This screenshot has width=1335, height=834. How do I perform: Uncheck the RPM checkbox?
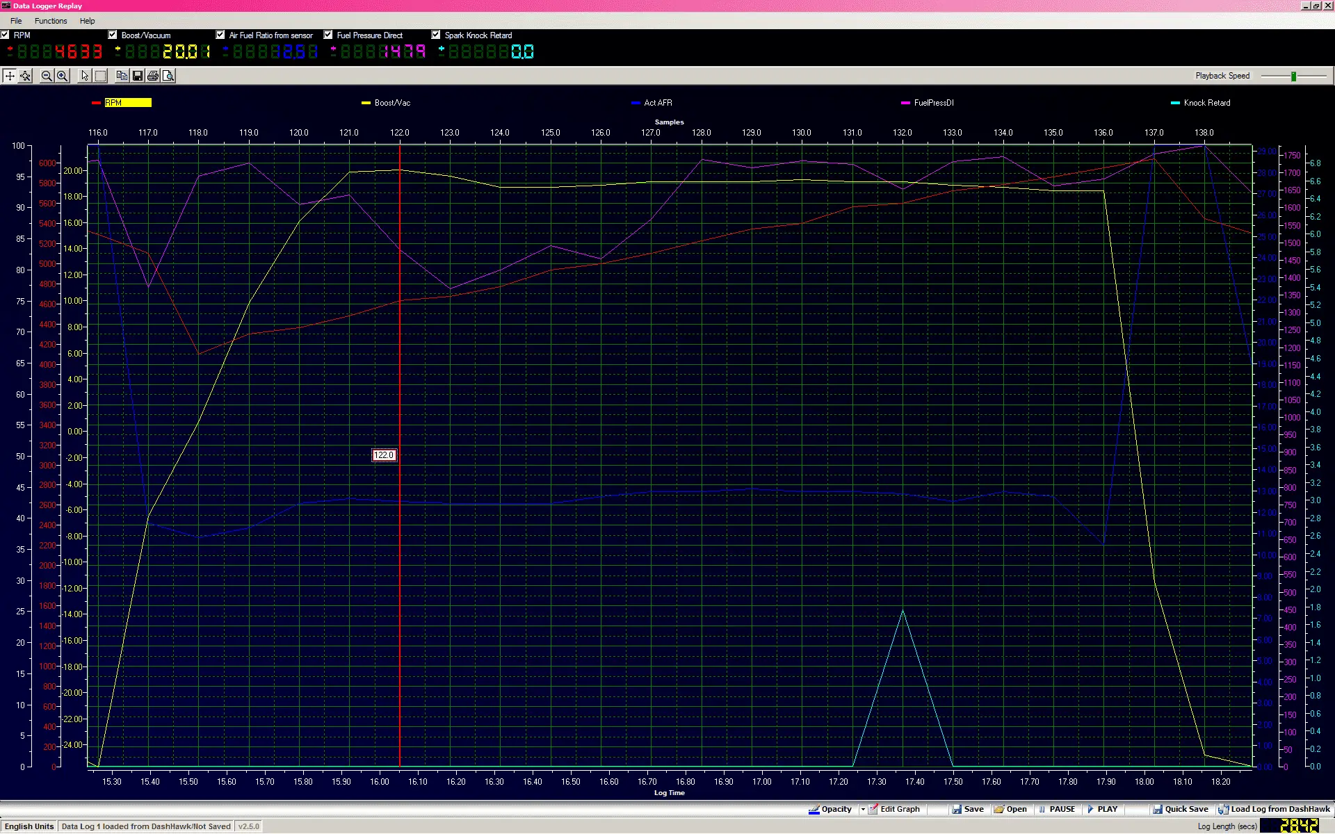6,35
